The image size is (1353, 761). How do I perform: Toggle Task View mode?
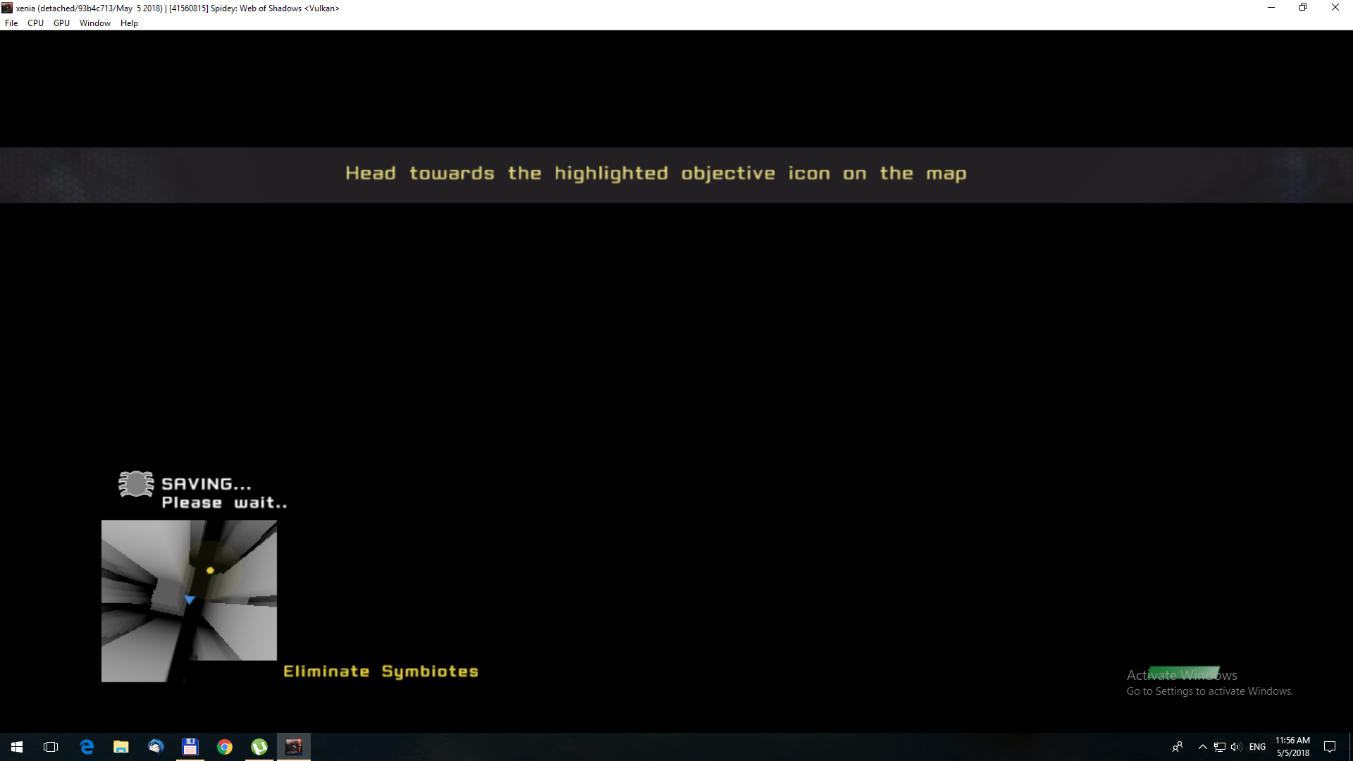click(x=51, y=746)
